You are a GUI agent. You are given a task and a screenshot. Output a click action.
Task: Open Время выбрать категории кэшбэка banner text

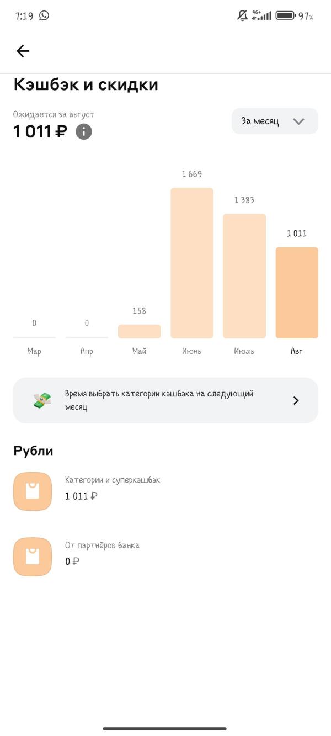159,400
